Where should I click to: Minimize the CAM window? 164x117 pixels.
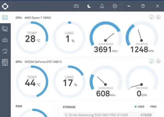129,6
